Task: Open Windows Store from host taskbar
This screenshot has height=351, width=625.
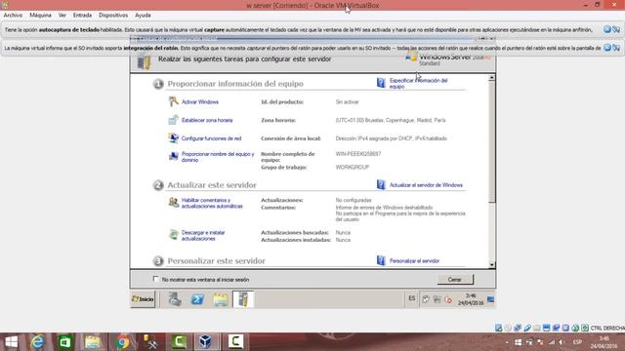Action: tap(65, 342)
